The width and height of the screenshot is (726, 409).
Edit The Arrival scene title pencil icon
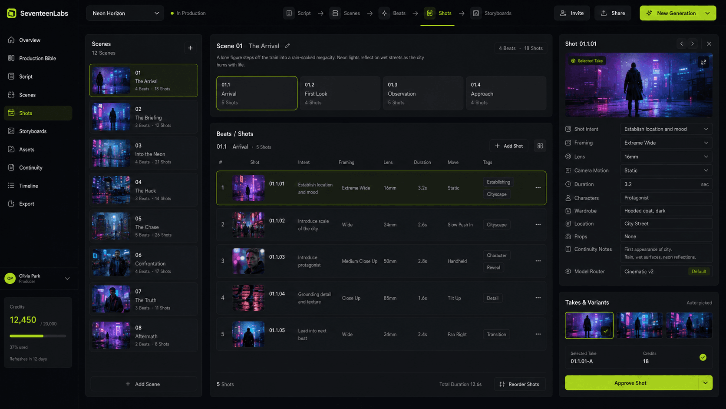tap(287, 46)
